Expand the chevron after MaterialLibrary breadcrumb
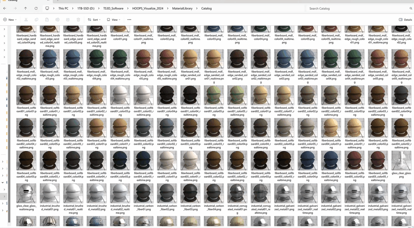 pyautogui.click(x=197, y=9)
